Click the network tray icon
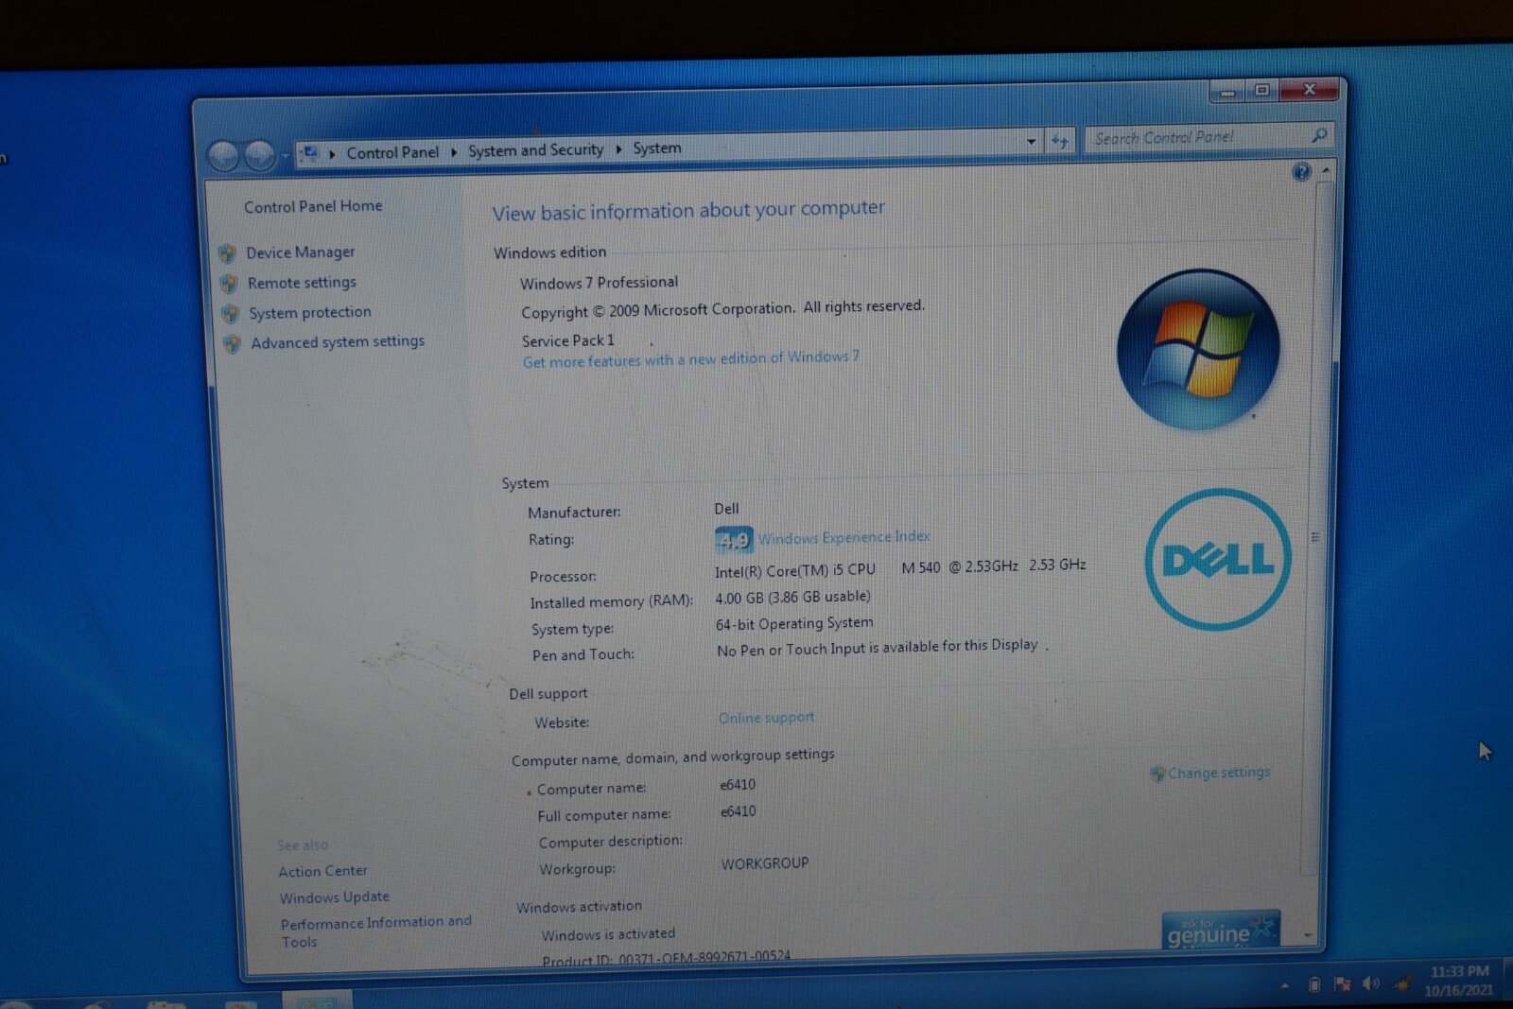The width and height of the screenshot is (1513, 1009). tap(1402, 984)
